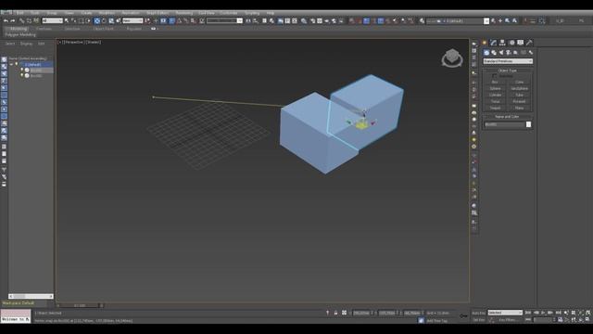
Task: Click the Redo arrow in main toolbar
Action: [12, 20]
